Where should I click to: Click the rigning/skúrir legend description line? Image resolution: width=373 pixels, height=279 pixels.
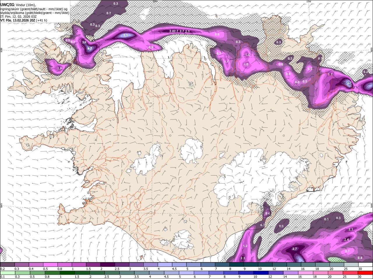[34, 9]
